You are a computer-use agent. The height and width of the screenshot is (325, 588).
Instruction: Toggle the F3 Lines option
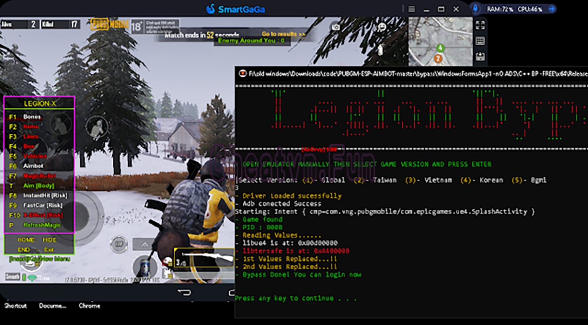pyautogui.click(x=30, y=136)
